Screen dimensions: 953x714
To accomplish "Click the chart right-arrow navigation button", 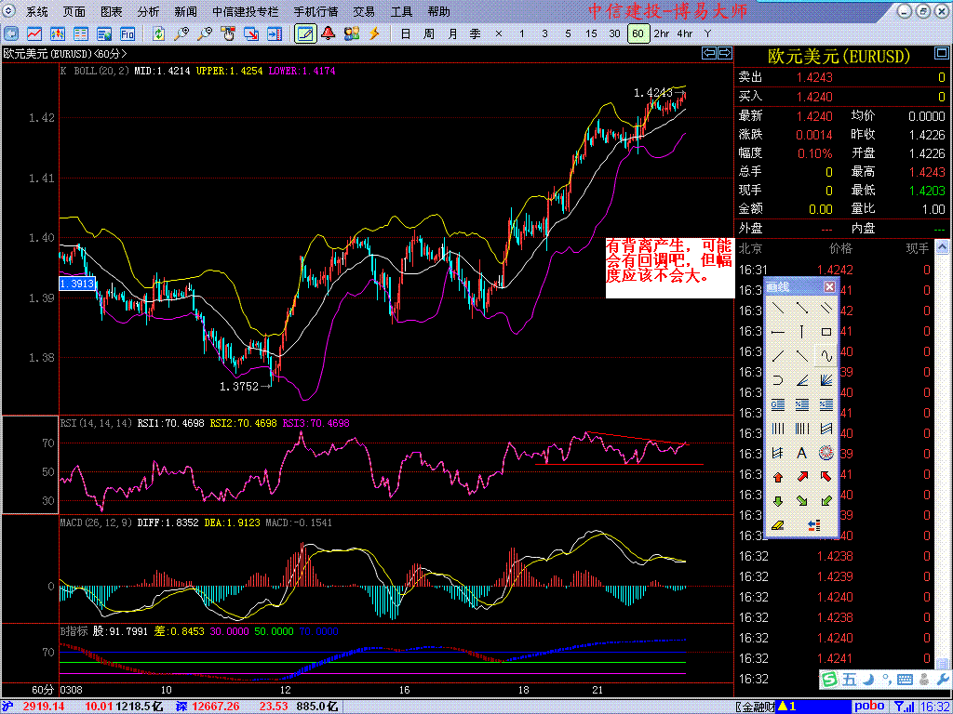I will pos(725,53).
